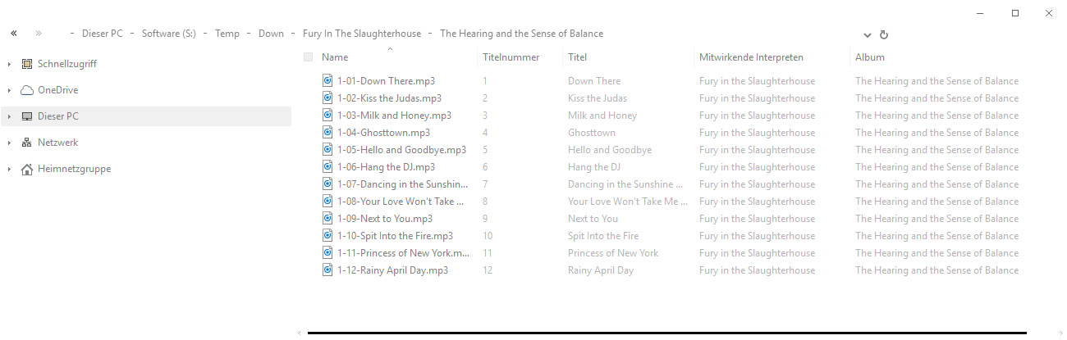Click the mp3 icon of 1-12-Rainy April Day
The image size is (1067, 340).
point(328,270)
